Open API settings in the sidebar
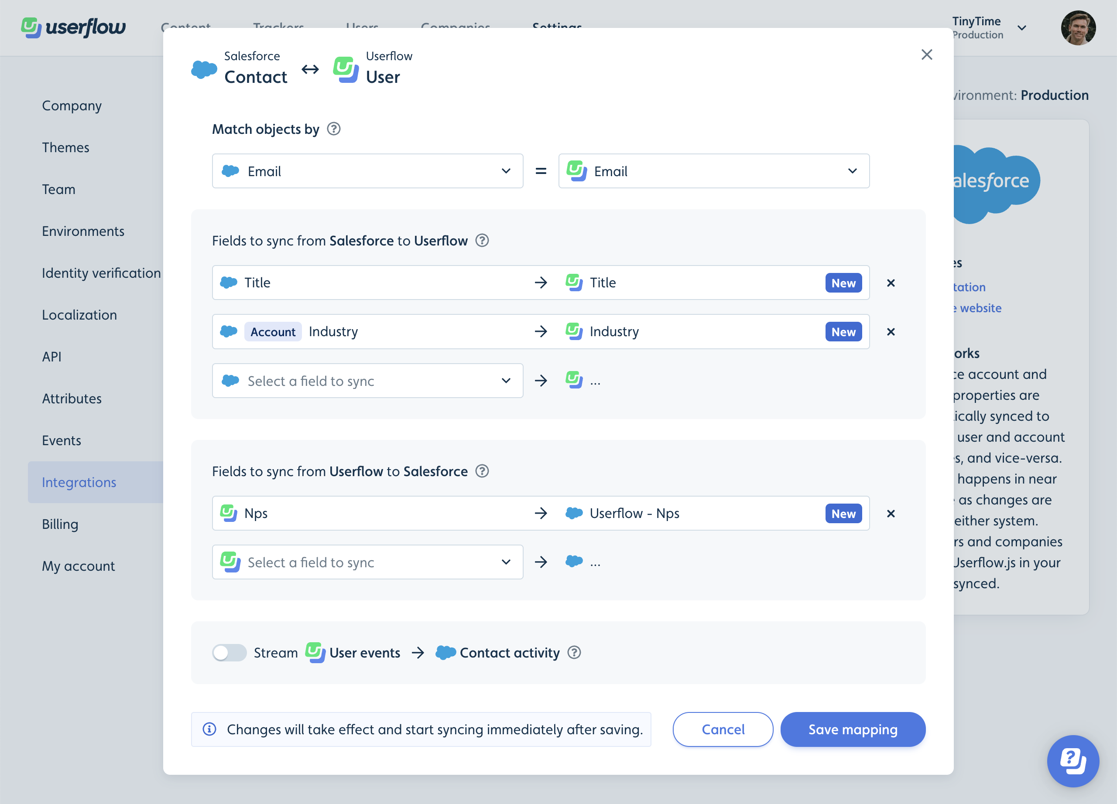Image resolution: width=1117 pixels, height=804 pixels. [x=52, y=357]
